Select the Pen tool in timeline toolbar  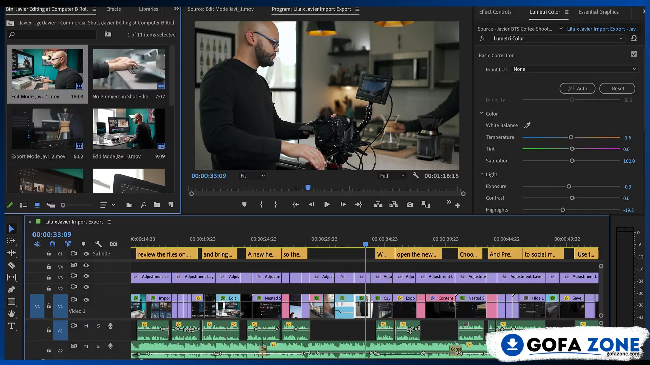[11, 289]
